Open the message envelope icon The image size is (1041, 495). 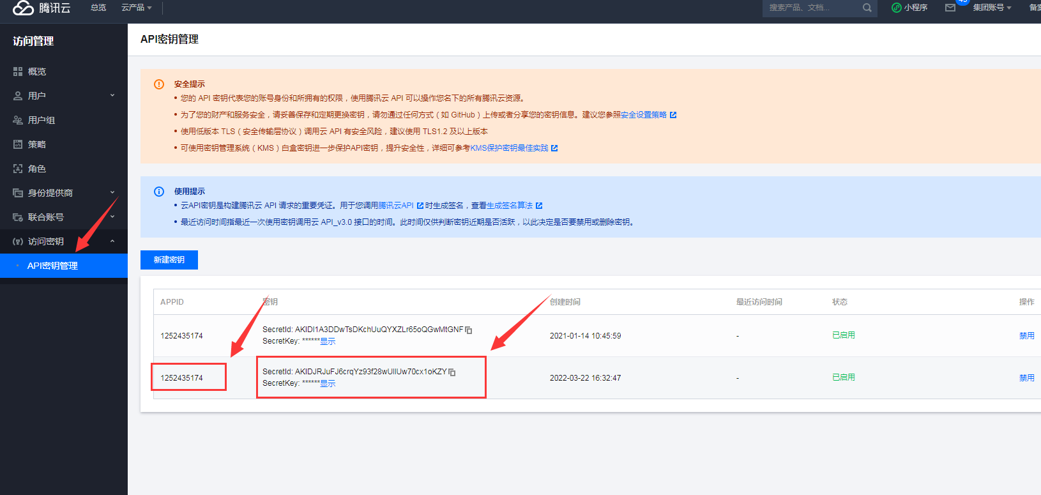[x=950, y=8]
